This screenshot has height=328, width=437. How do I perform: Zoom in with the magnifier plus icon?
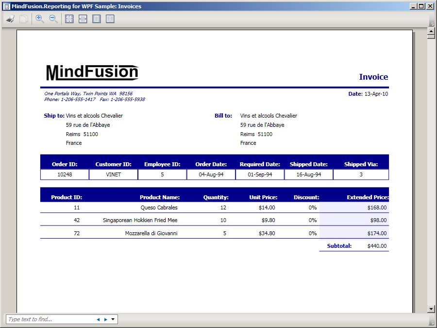click(x=40, y=19)
